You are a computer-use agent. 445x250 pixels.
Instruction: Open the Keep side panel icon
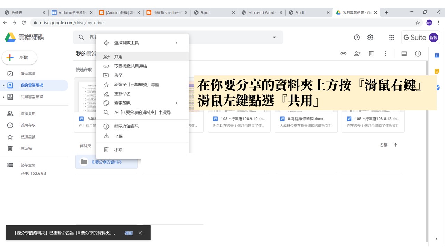coord(437,72)
